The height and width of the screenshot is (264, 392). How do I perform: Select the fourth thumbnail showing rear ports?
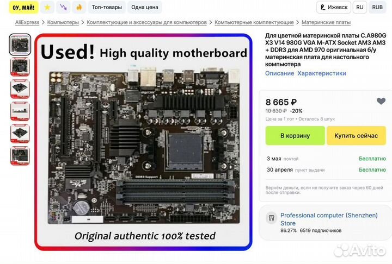(20, 111)
